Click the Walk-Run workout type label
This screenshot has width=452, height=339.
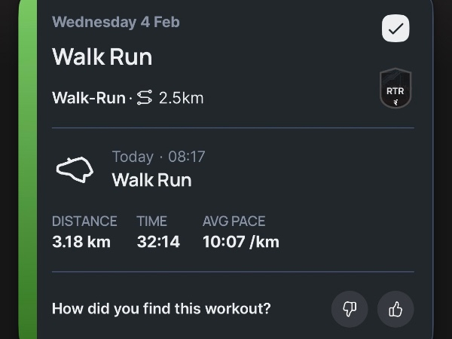(x=88, y=98)
